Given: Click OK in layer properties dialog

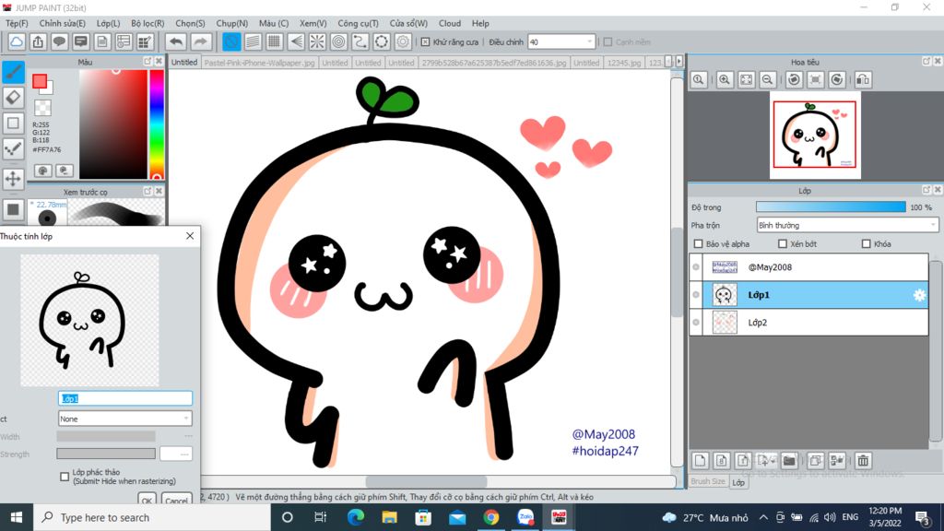Looking at the screenshot, I should point(147,500).
